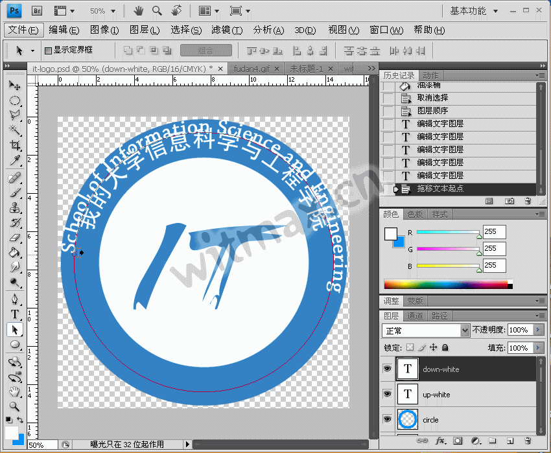Swap foreground and background colors
This screenshot has width=551, height=453.
(x=20, y=419)
